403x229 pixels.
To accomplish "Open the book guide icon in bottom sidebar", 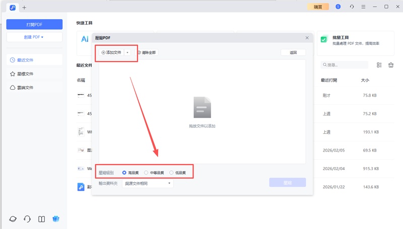I will (x=41, y=219).
